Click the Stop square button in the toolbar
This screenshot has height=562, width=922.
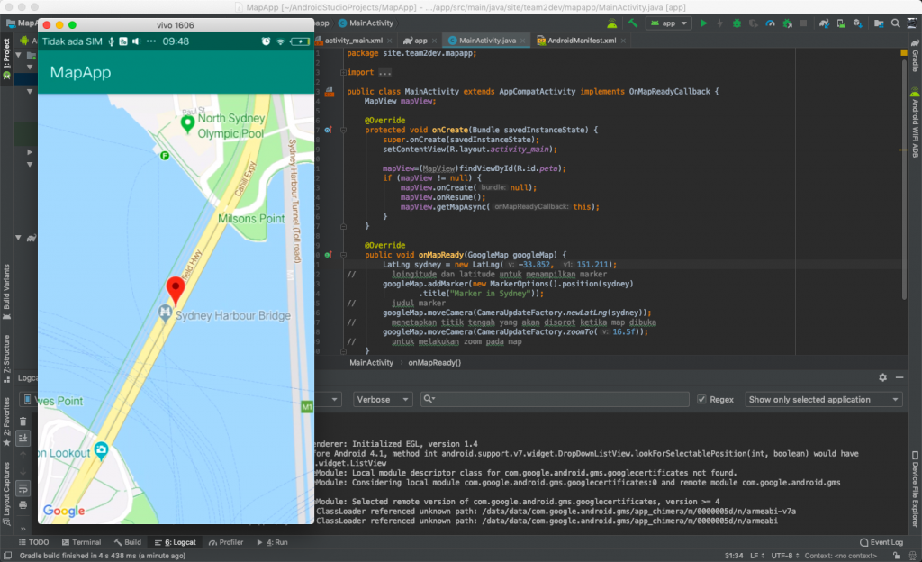click(803, 23)
